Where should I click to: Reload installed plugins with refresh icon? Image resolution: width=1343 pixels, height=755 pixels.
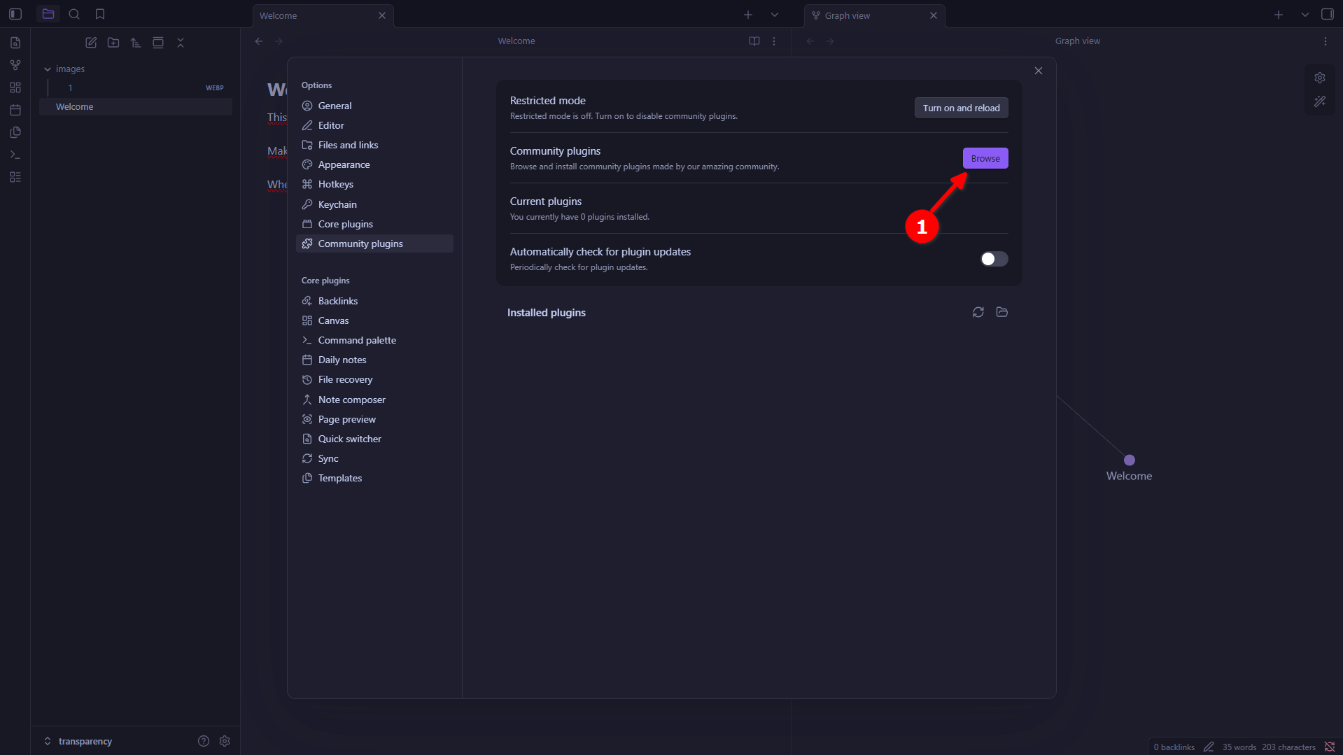click(x=978, y=312)
